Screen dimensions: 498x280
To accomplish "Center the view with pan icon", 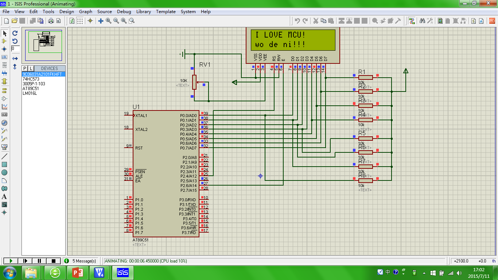I will [101, 21].
